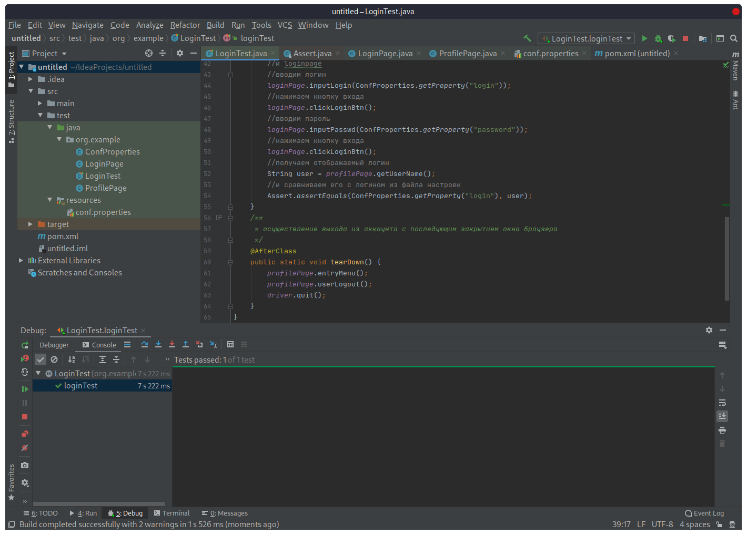Mute breakpoints in debug panel
The image size is (747, 535).
[25, 448]
